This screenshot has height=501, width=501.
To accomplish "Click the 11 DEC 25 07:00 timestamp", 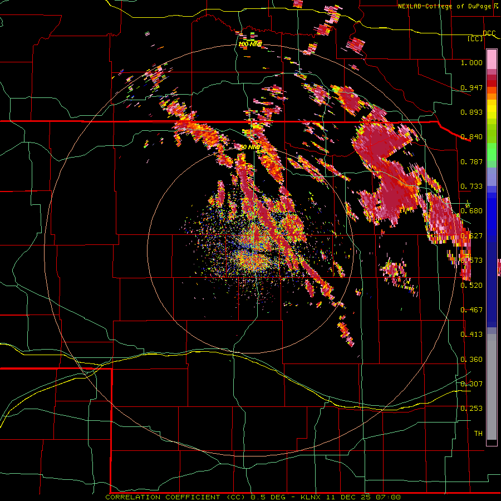I will click(x=364, y=497).
